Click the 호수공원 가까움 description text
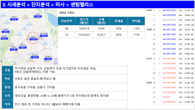The height and width of the screenshot is (110, 195). click(x=35, y=87)
